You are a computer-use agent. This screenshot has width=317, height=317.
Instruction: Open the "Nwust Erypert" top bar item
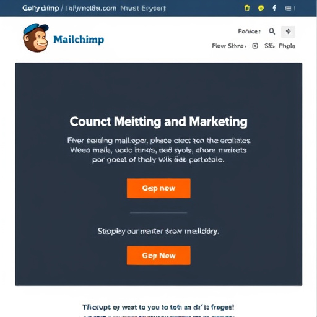pyautogui.click(x=143, y=8)
